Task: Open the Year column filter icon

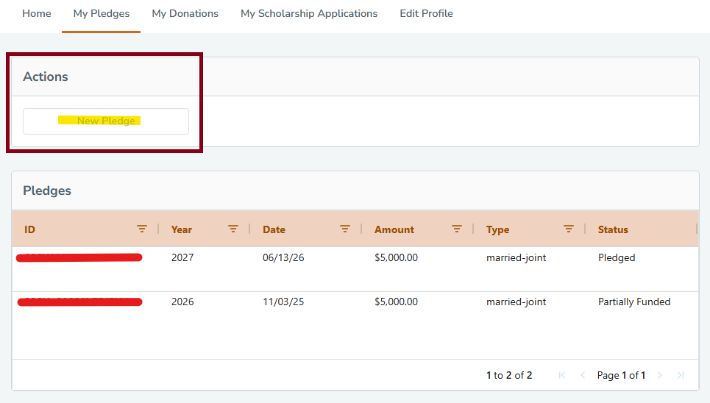Action: click(x=232, y=229)
